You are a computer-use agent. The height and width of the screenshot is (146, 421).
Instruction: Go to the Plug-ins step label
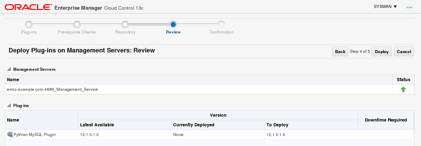pyautogui.click(x=29, y=32)
